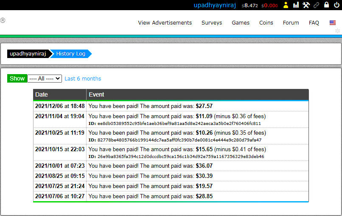The height and width of the screenshot is (216, 342).
Task: Click the chain link referral icon
Action: [x=317, y=5]
